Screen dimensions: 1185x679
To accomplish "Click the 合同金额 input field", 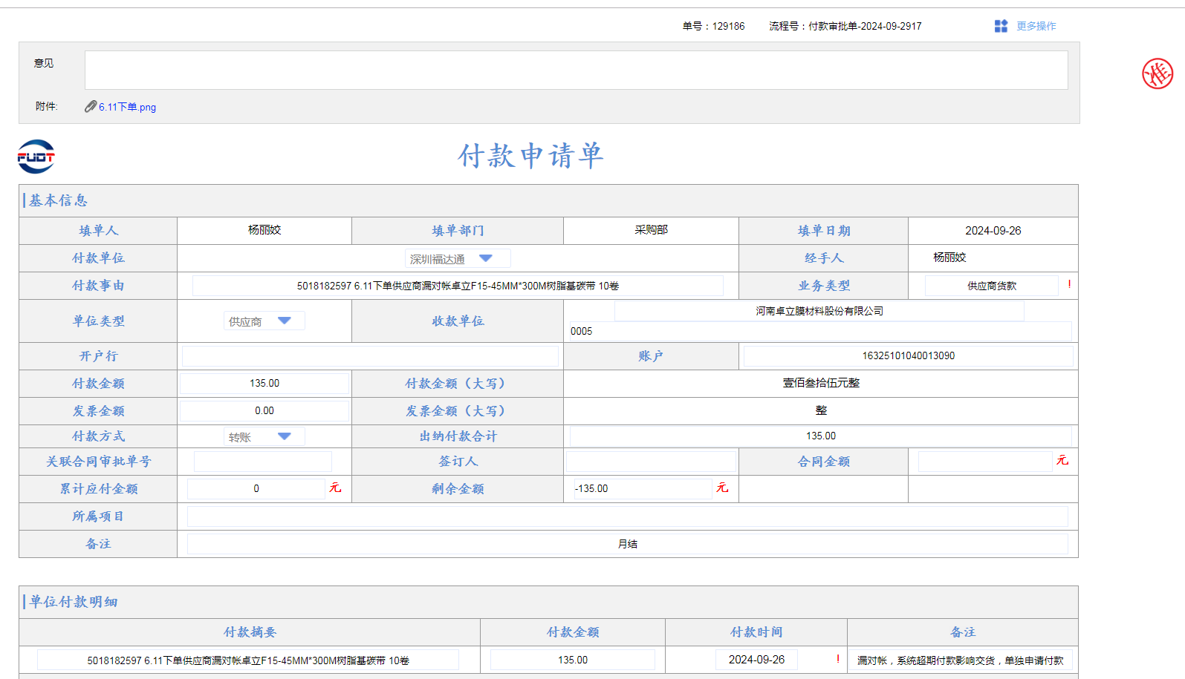I will pos(985,462).
